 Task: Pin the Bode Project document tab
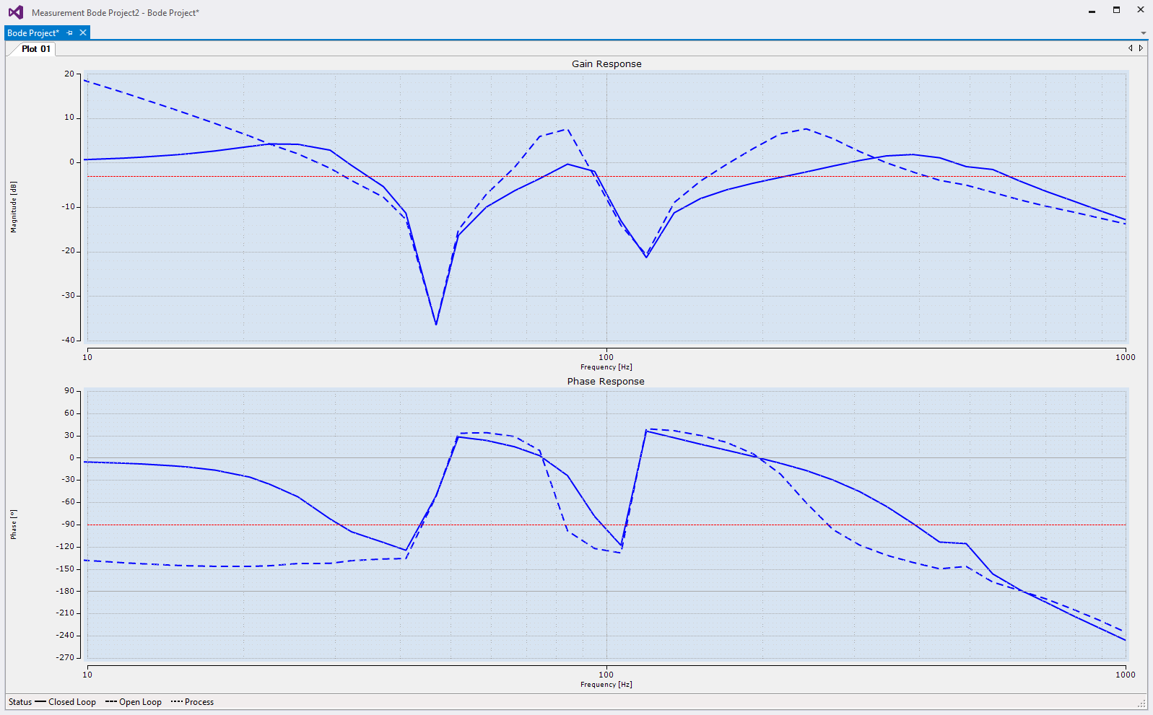(70, 32)
